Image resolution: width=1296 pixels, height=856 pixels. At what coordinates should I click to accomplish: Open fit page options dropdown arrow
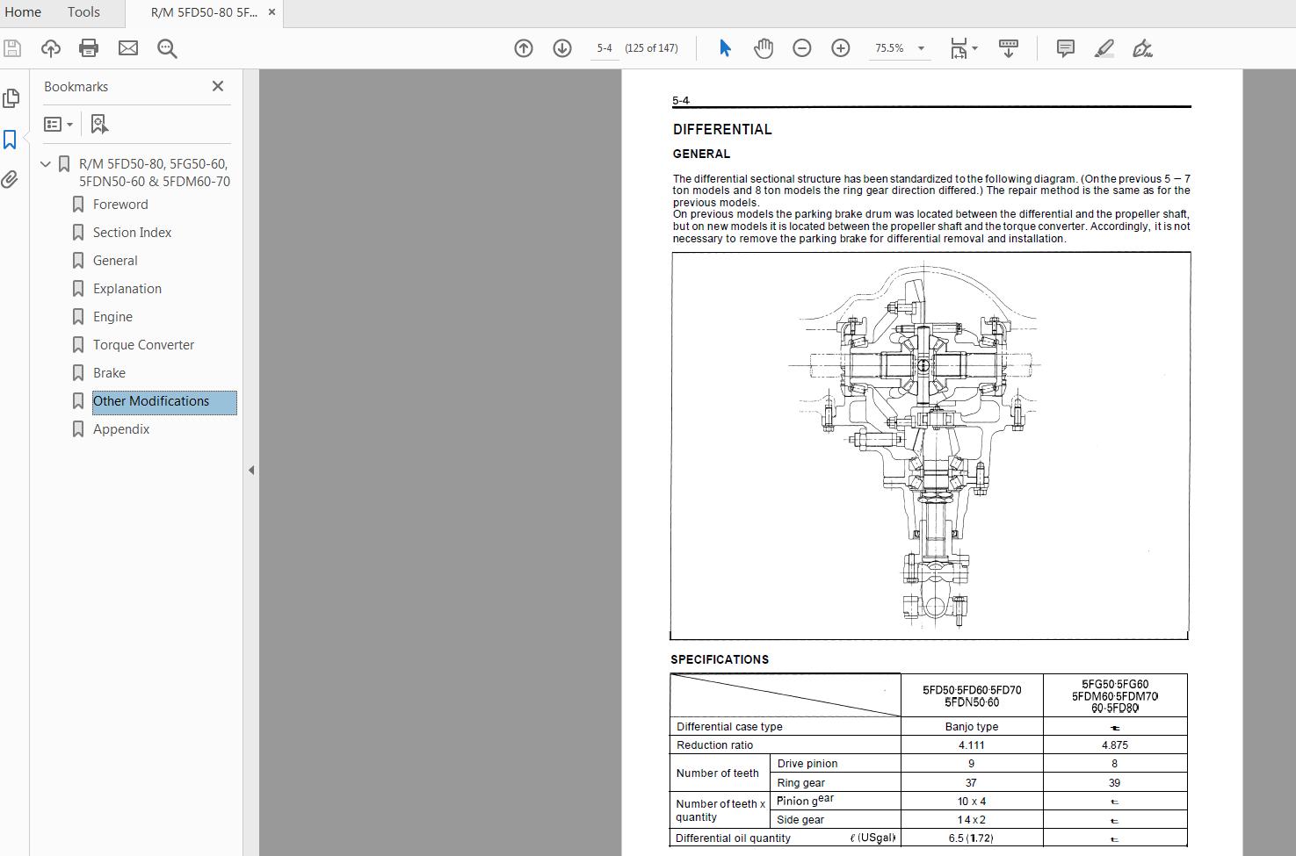975,48
